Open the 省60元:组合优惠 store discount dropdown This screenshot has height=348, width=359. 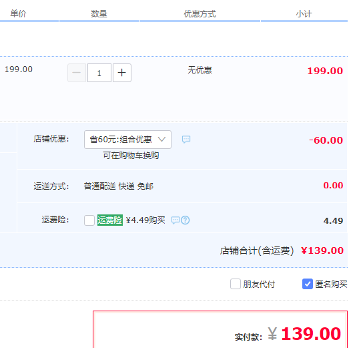click(x=127, y=140)
